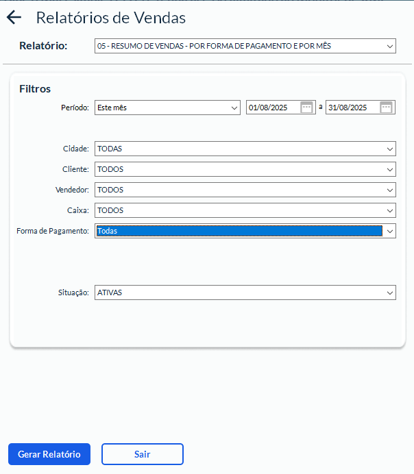Open the calendar picker for start date 01/08/2025
414x474 pixels.
[306, 108]
